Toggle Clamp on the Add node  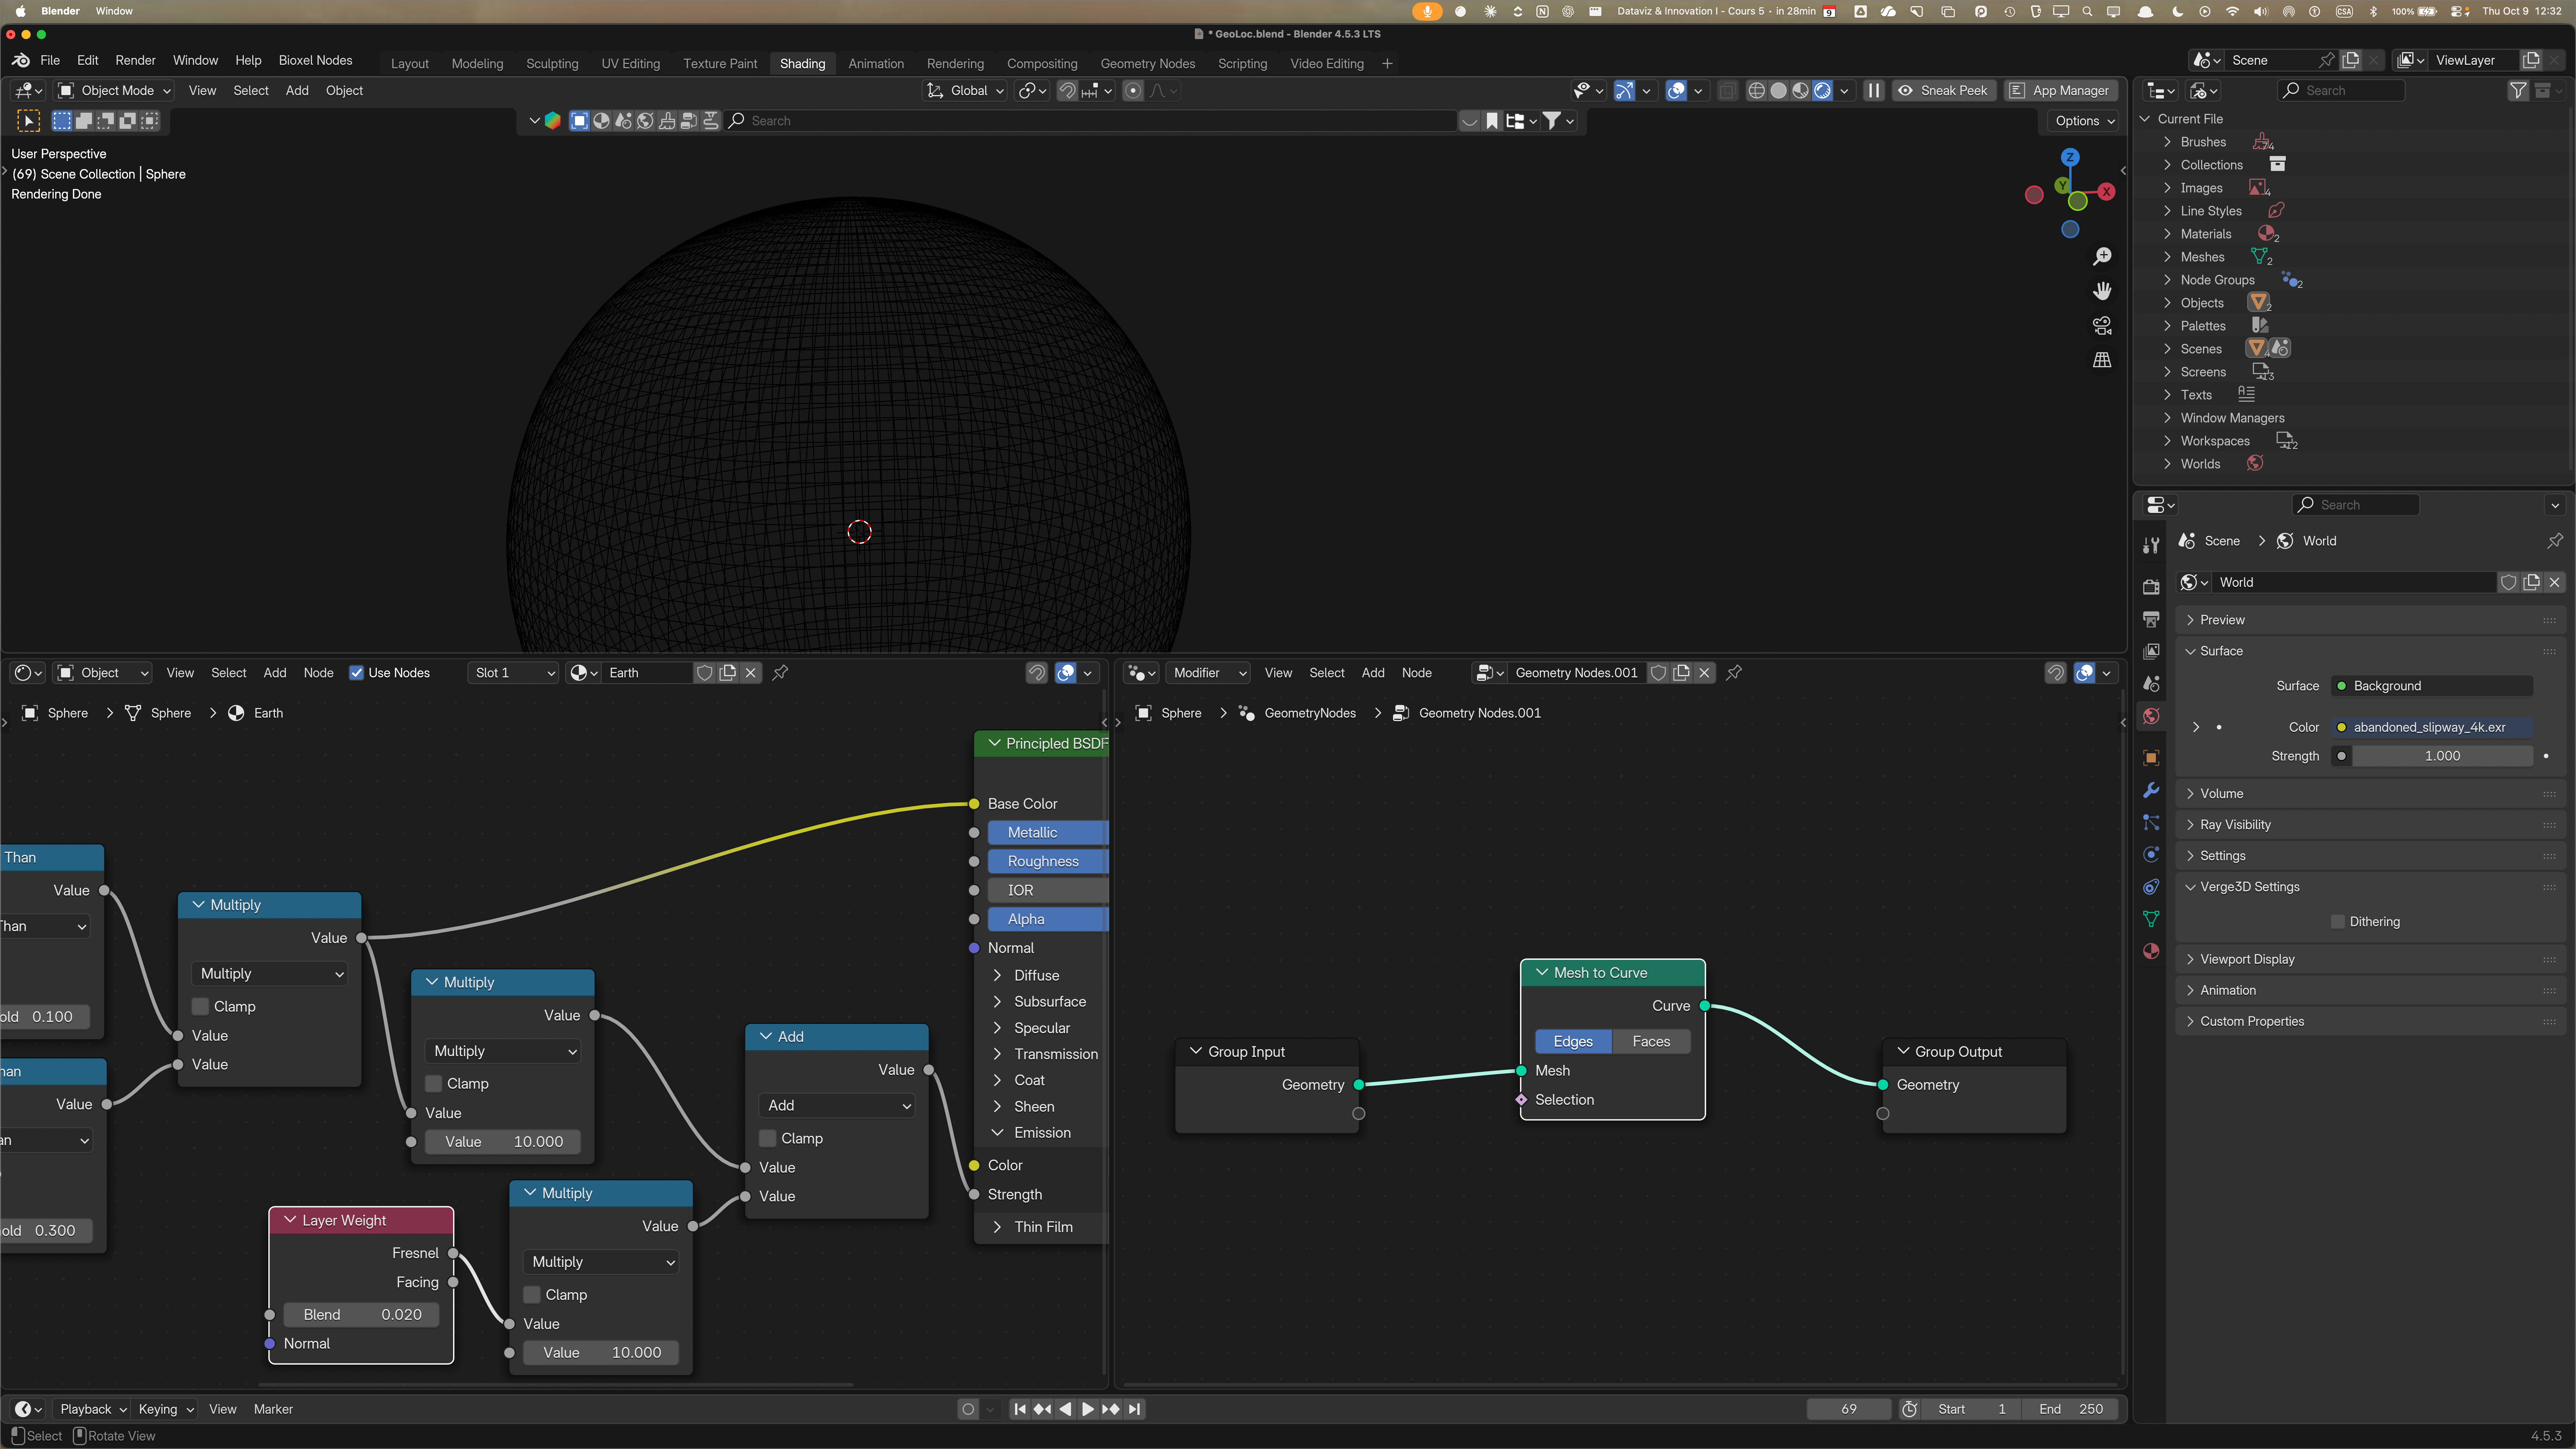tap(768, 1138)
